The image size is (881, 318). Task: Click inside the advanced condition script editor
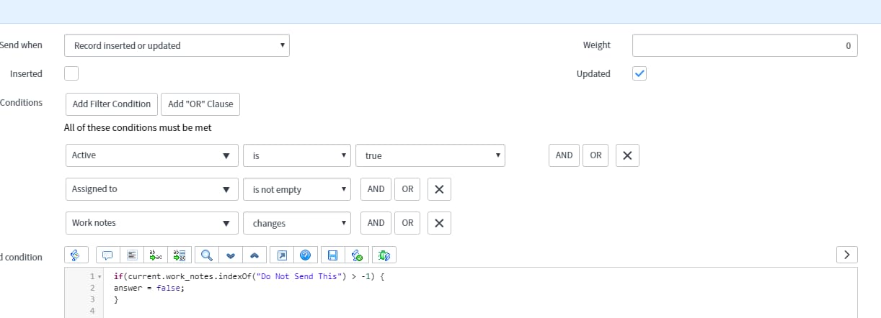tap(461, 294)
